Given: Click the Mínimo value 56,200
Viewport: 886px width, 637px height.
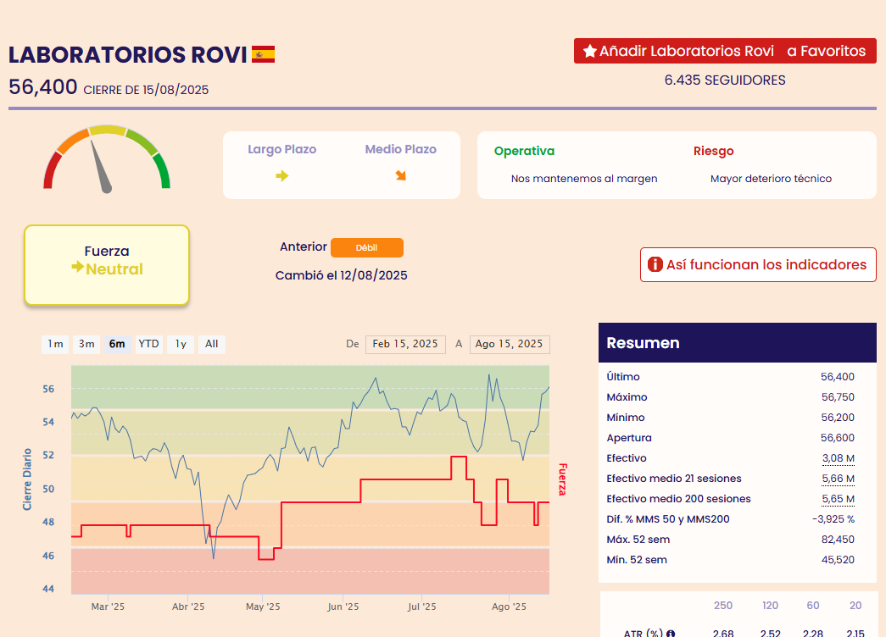Looking at the screenshot, I should pos(838,418).
